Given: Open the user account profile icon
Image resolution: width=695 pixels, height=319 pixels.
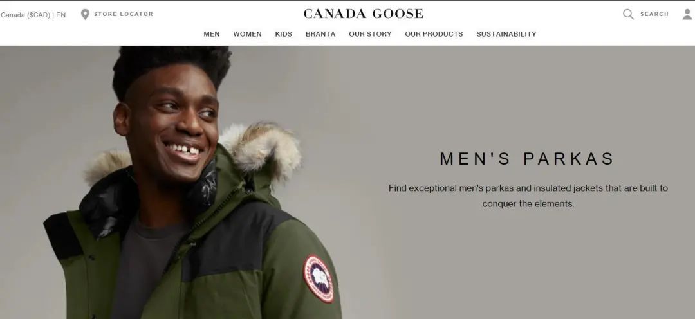Looking at the screenshot, I should pos(687,14).
